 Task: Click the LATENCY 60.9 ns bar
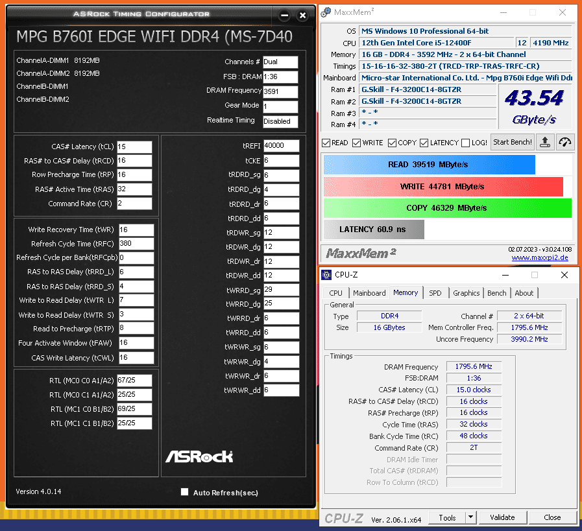coord(374,230)
